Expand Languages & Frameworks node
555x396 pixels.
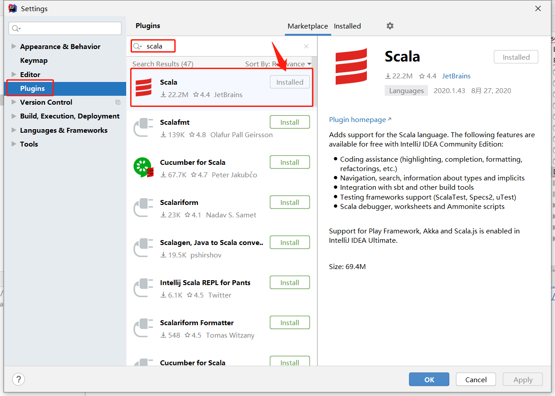(13, 130)
